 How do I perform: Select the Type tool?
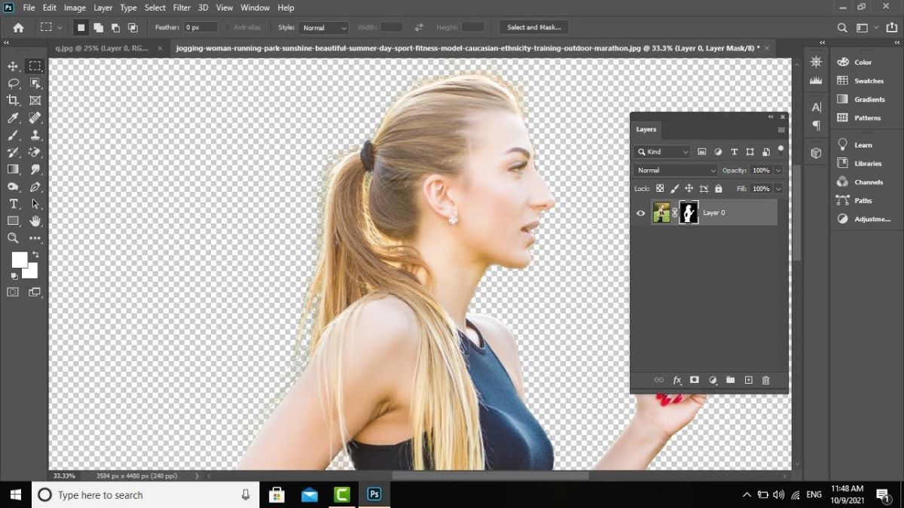point(13,204)
